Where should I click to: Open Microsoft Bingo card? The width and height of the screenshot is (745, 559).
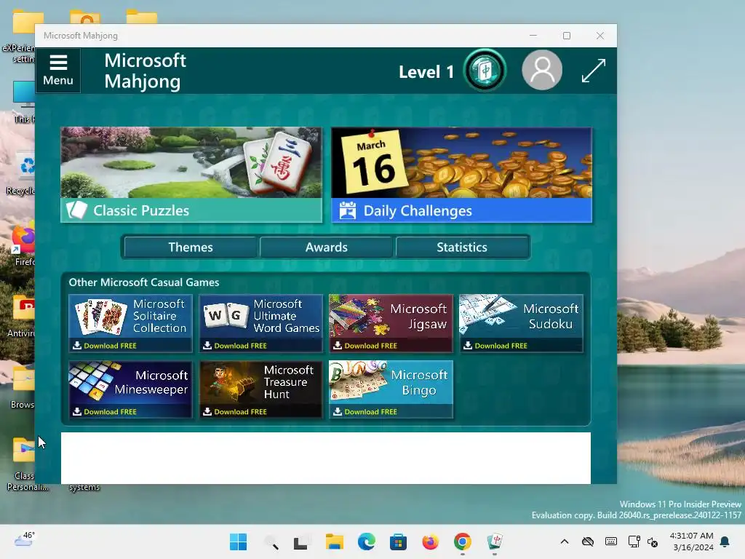coord(391,389)
